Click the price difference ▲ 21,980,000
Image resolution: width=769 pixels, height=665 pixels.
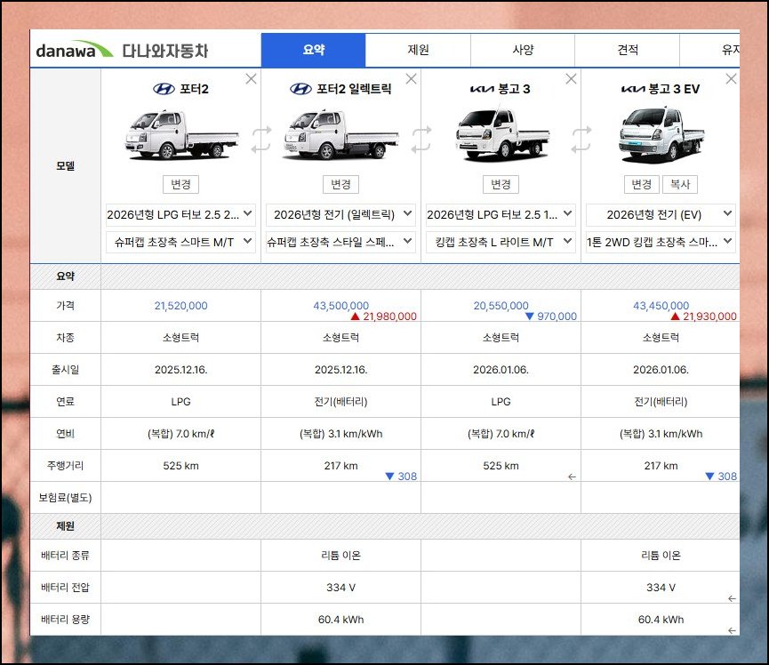[x=384, y=316]
